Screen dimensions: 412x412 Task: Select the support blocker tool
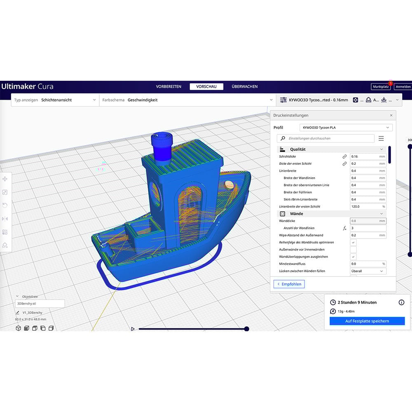point(5,245)
